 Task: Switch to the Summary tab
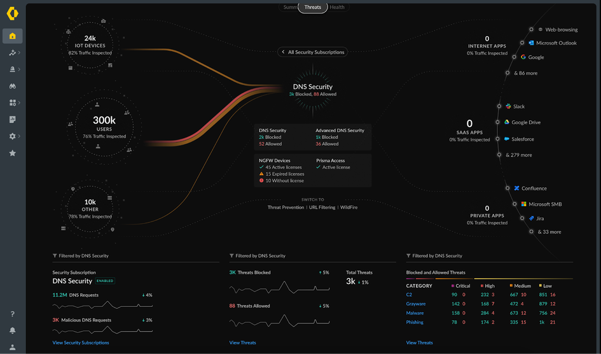(x=289, y=7)
